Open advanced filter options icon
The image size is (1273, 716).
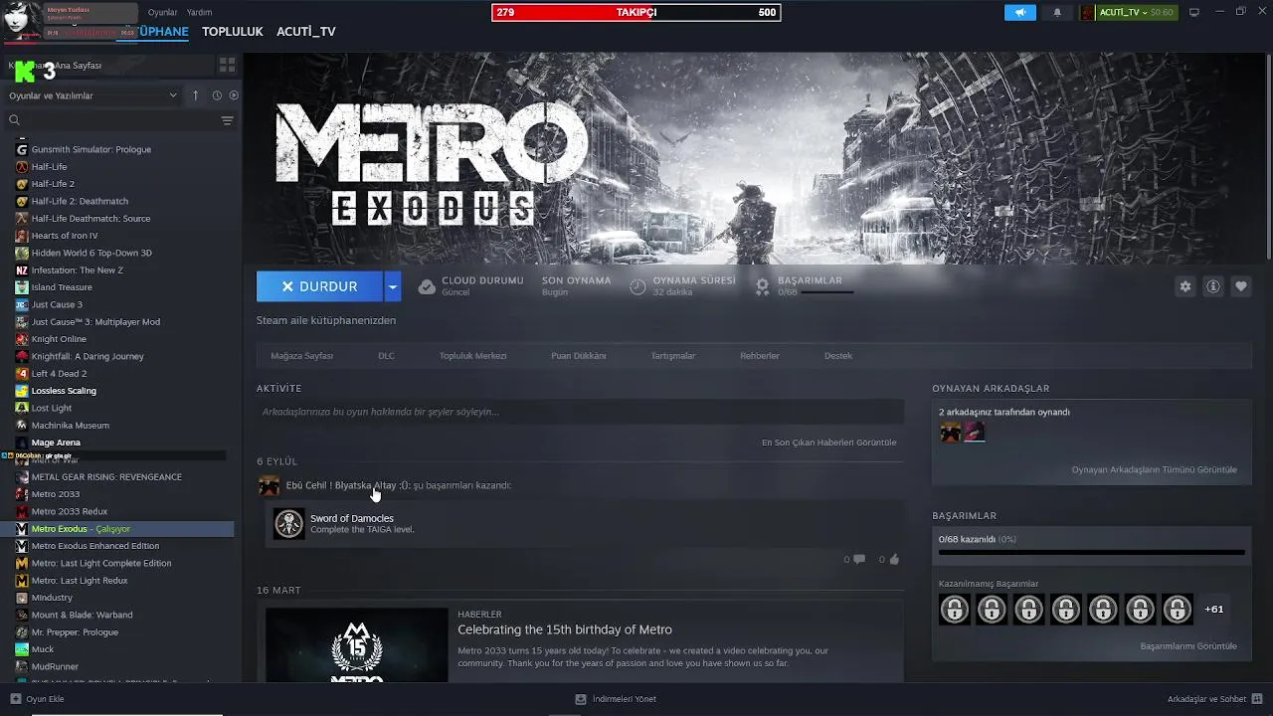227,120
